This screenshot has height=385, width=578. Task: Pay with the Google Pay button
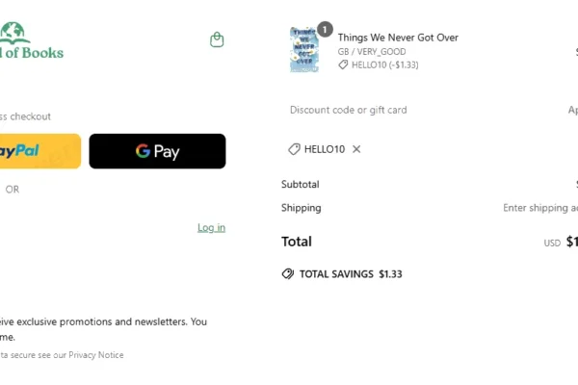point(157,151)
